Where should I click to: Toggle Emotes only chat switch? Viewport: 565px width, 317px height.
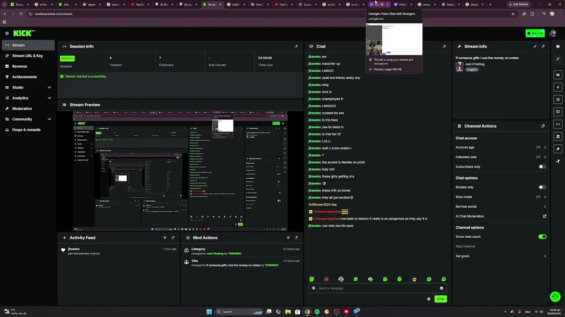coord(542,187)
